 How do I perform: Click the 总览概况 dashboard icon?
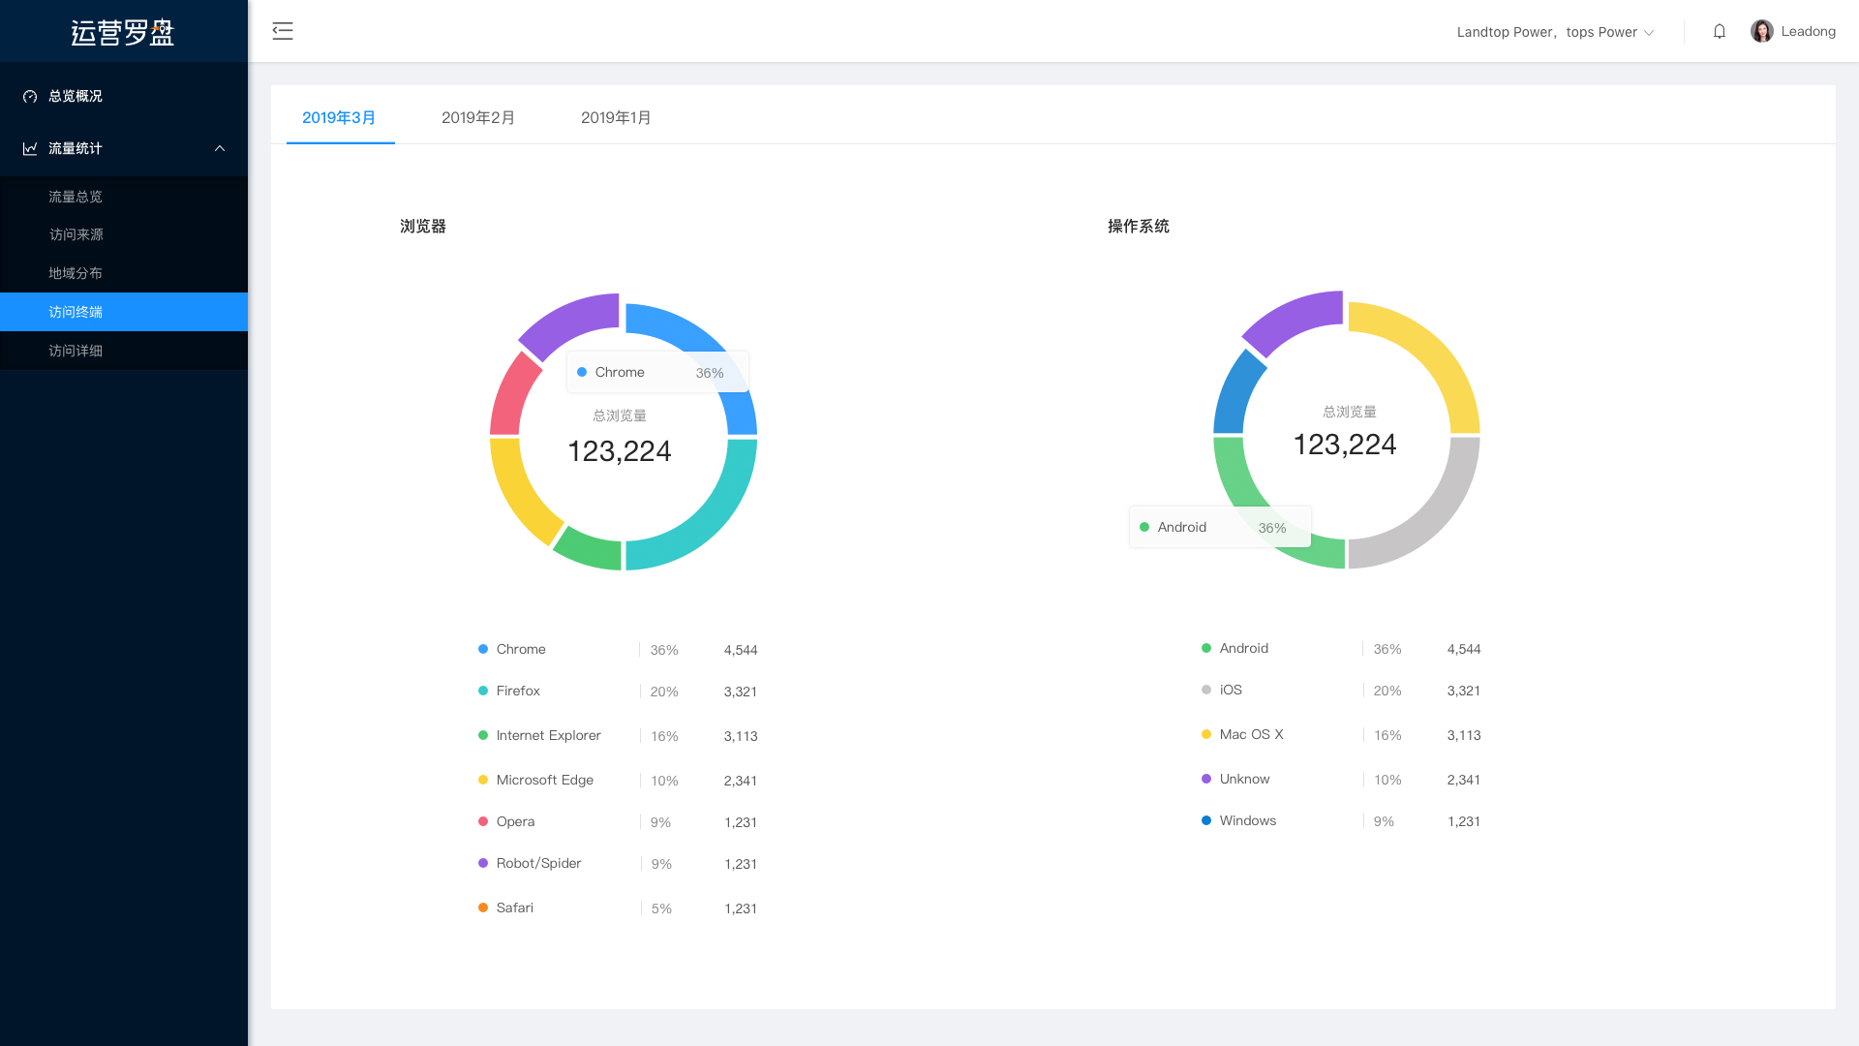tap(30, 96)
